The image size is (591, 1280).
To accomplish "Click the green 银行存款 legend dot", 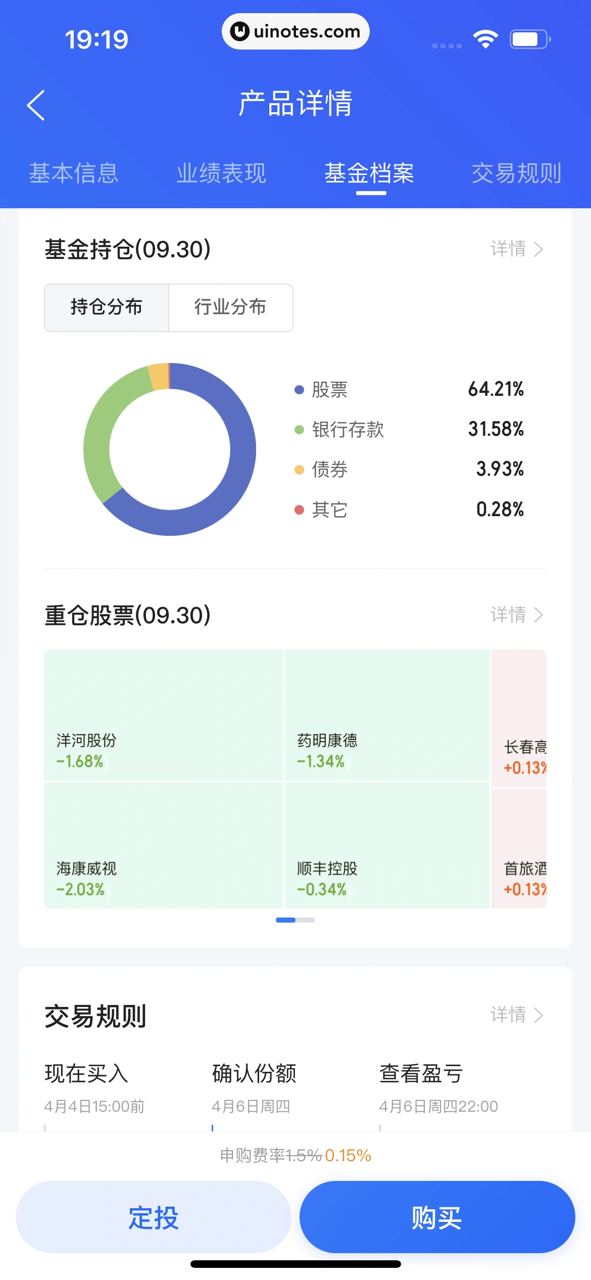I will coord(299,430).
